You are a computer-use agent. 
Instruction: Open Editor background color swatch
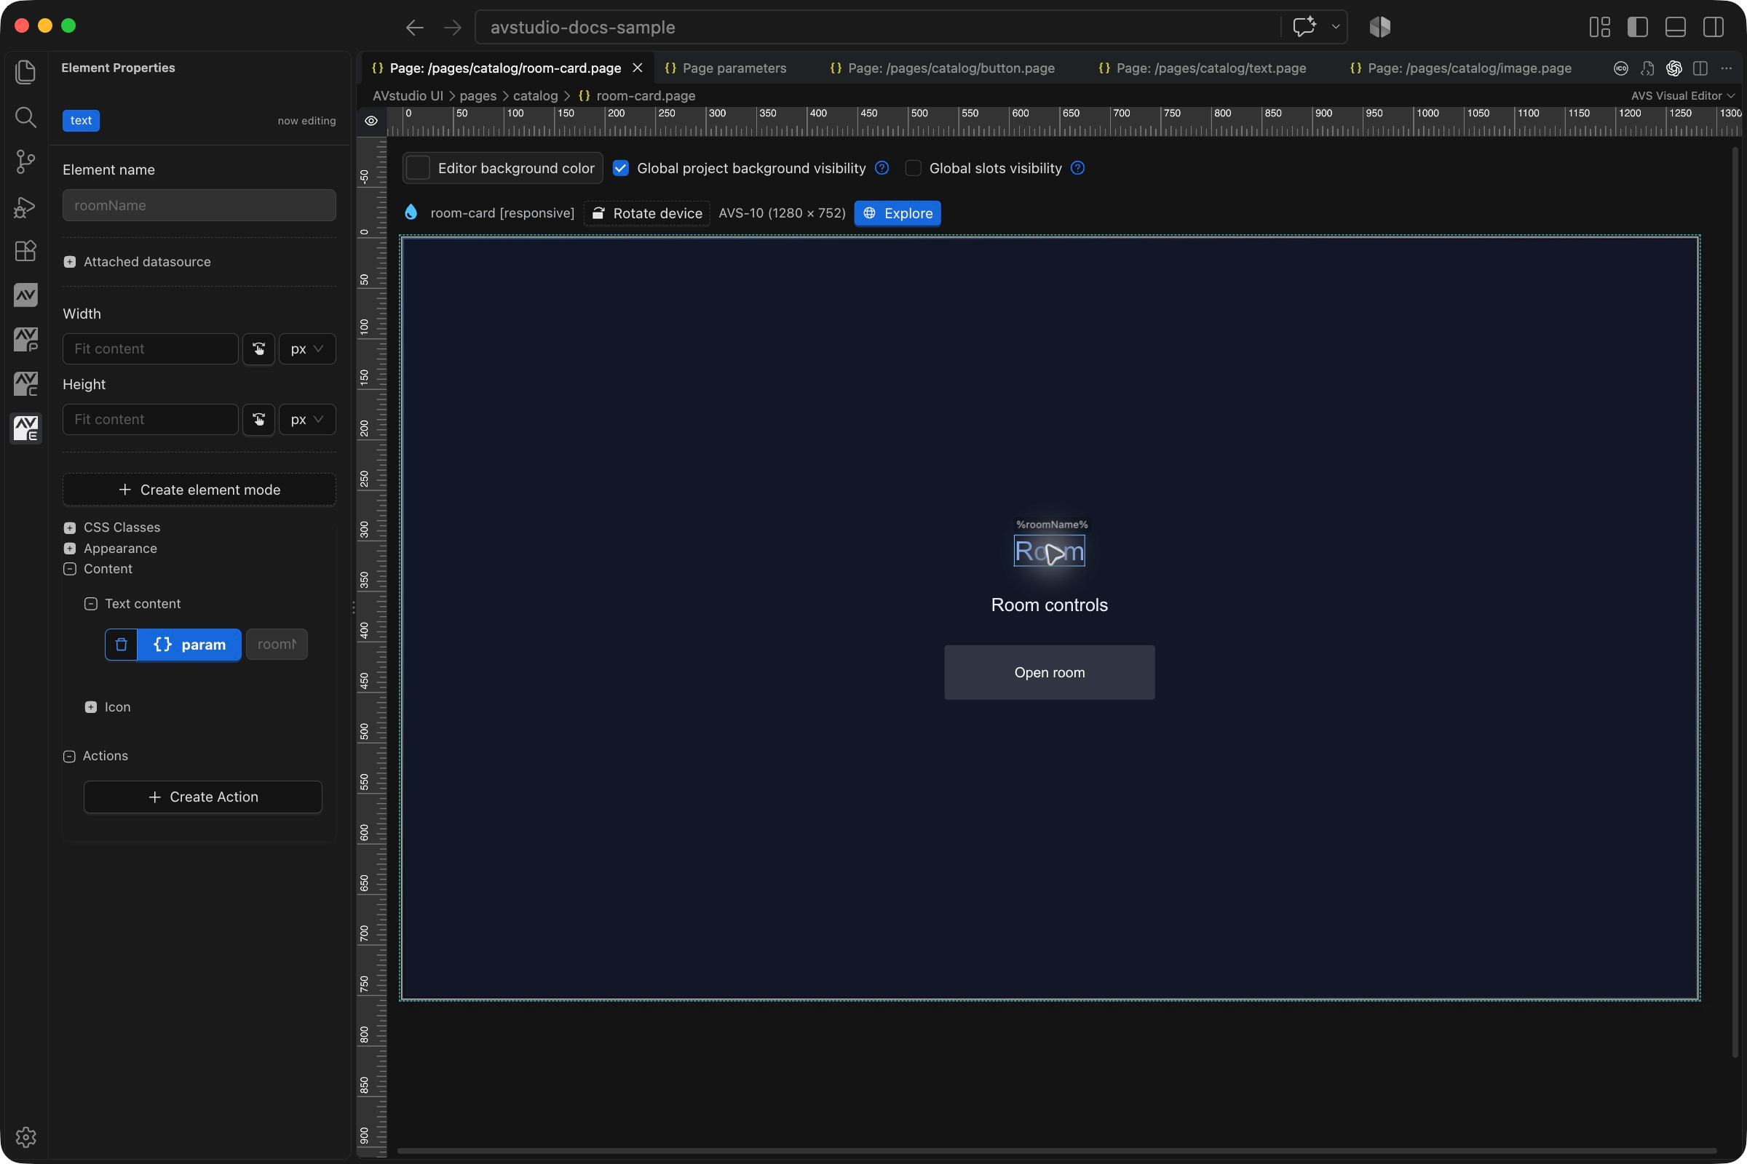(x=418, y=169)
